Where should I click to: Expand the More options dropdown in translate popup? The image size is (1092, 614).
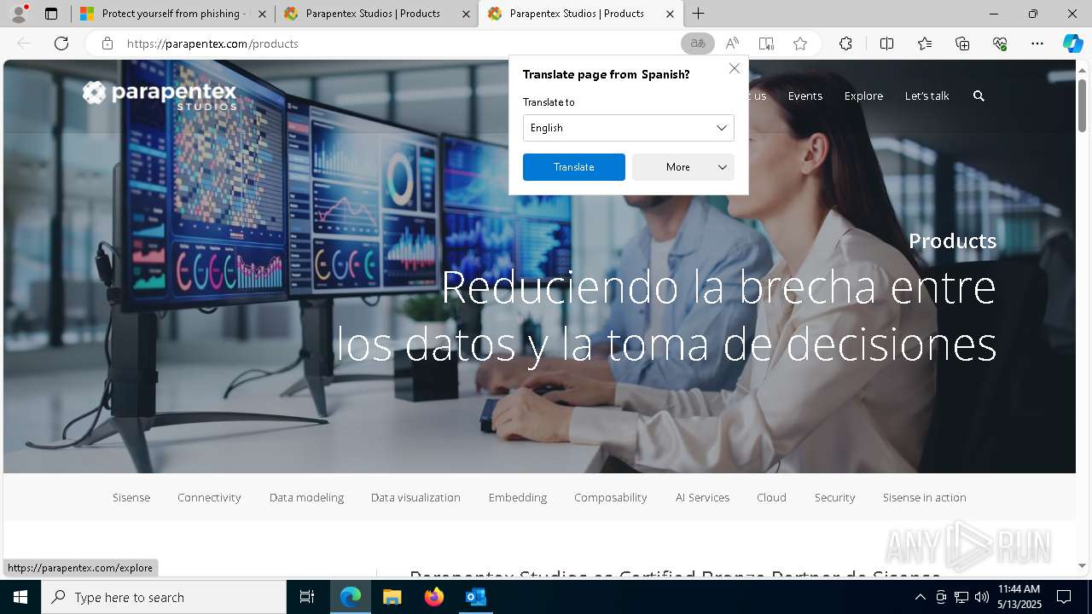pos(683,167)
